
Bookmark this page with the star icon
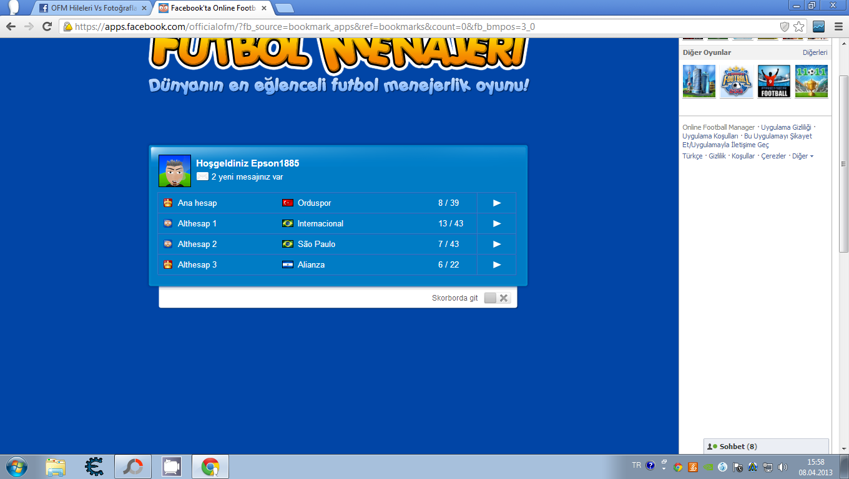(799, 27)
